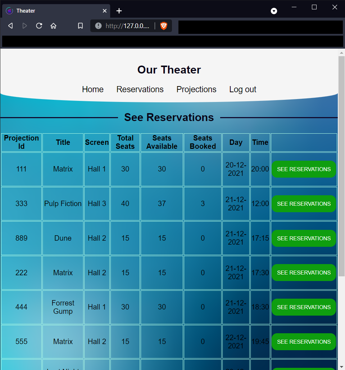Screen dimensions: 345x370
Task: Click projection id 444 cell
Action: click(22, 307)
